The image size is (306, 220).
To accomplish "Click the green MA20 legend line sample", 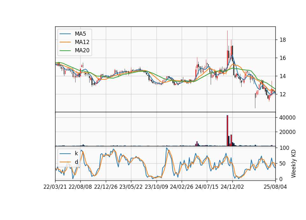I will coord(65,50).
